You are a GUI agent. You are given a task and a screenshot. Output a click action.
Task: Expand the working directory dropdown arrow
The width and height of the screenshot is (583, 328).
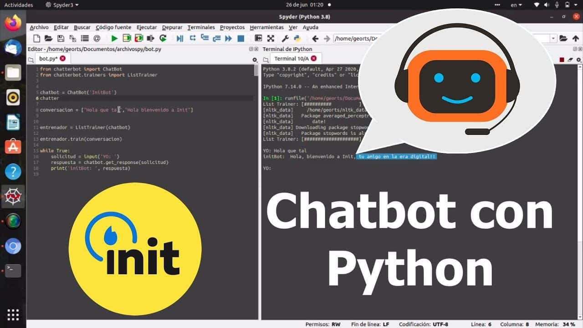click(553, 38)
